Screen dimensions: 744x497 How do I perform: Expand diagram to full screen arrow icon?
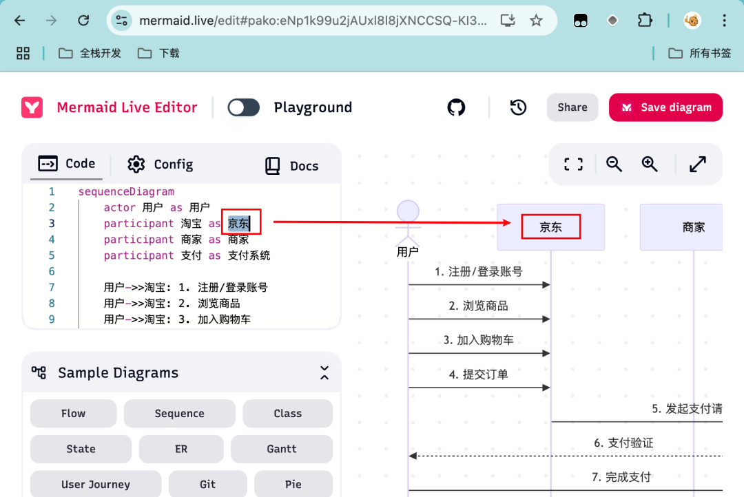coord(697,164)
